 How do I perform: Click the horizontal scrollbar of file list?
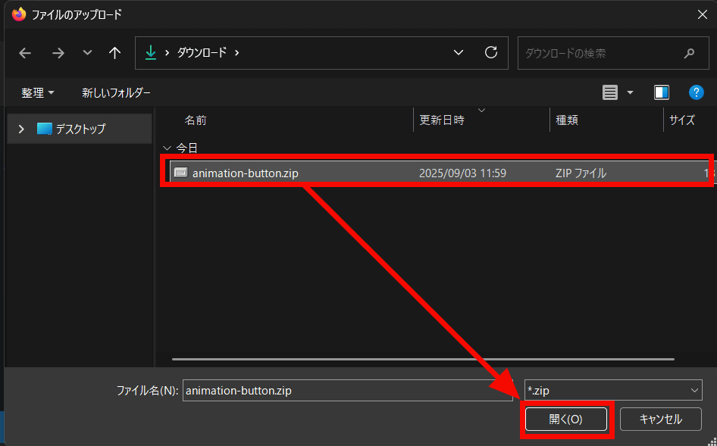tap(423, 359)
